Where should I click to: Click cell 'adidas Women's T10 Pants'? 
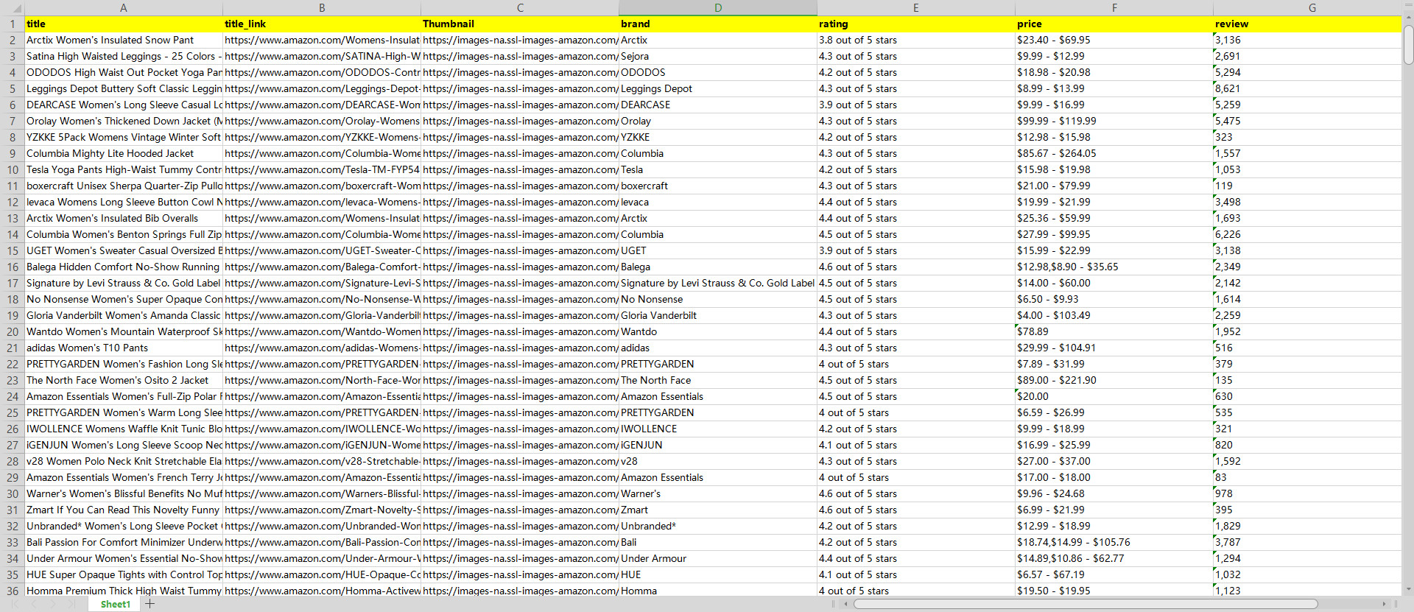(x=124, y=348)
